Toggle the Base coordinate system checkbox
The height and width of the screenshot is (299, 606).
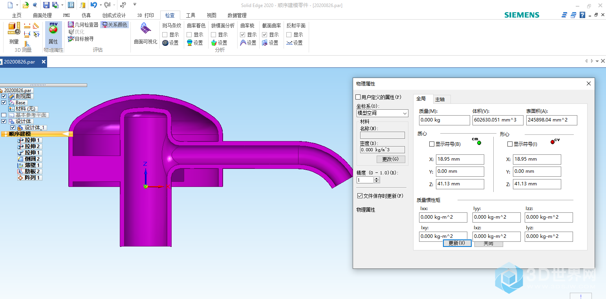(x=4, y=103)
